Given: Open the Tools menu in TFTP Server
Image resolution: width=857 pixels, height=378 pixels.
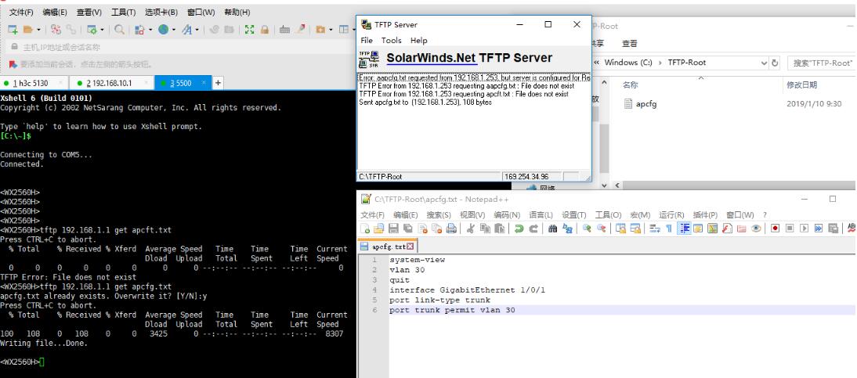Looking at the screenshot, I should (391, 40).
